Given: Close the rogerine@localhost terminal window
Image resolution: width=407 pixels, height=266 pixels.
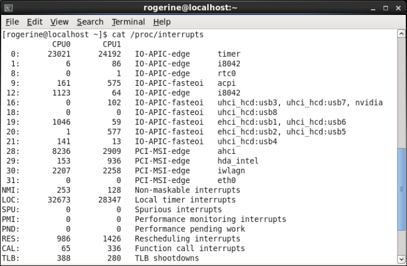Looking at the screenshot, I should click(397, 7).
